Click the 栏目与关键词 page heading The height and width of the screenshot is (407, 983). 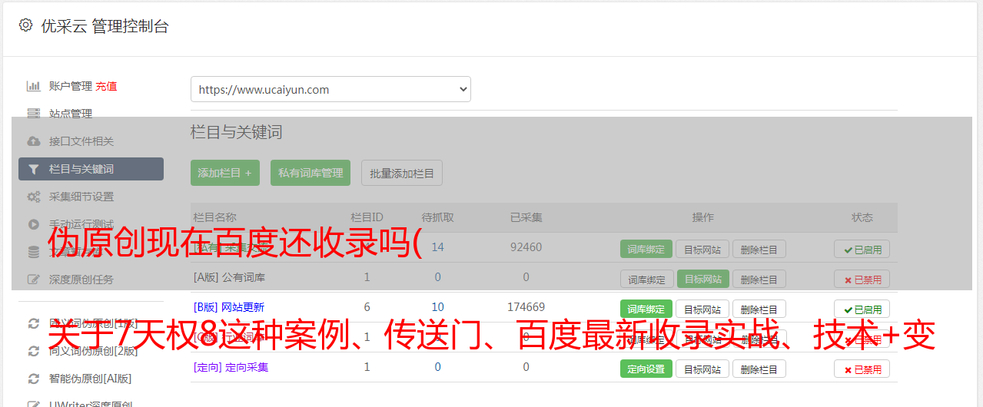[x=237, y=132]
